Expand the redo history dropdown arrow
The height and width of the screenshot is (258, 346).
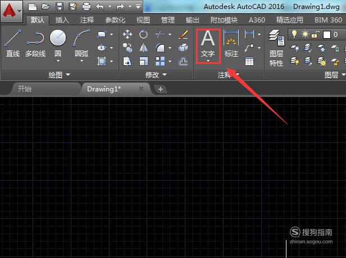coord(130,7)
